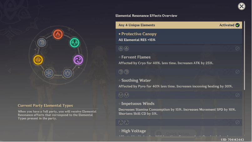Click the Current Party Elemental Types heading

45,105
